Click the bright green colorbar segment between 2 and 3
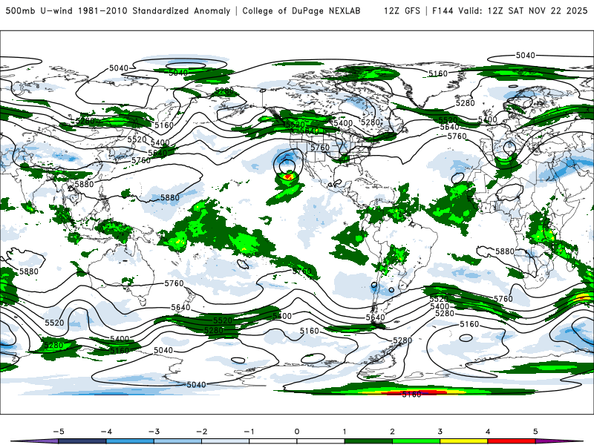 point(417,441)
